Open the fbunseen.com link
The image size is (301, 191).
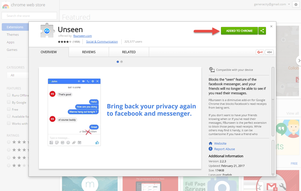click(x=83, y=36)
